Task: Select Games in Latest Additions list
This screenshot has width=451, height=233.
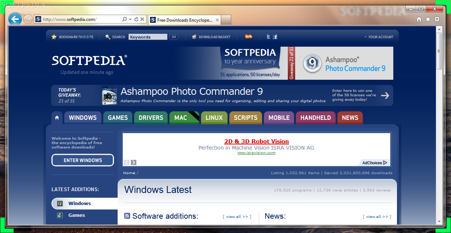Action: [76, 215]
